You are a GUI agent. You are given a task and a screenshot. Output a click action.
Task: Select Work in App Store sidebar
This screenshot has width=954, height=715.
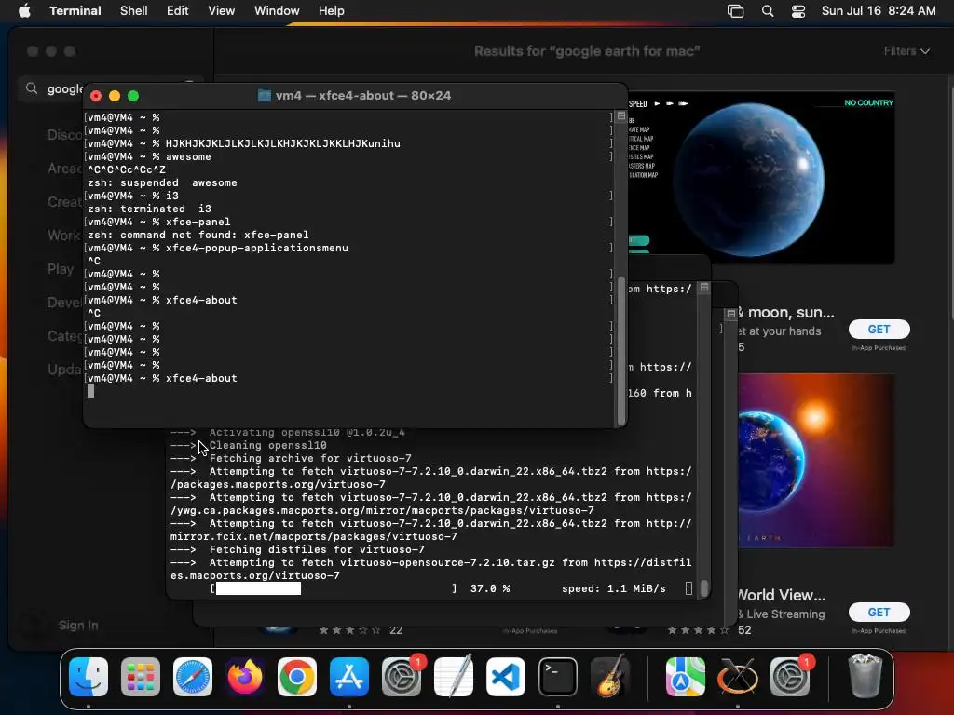coord(64,236)
